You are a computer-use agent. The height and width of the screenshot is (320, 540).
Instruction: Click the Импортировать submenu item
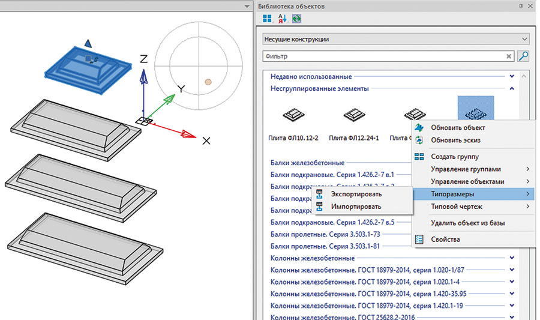coord(356,206)
